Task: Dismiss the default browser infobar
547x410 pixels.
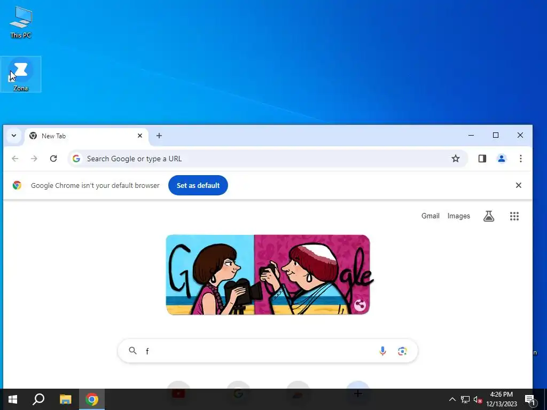Action: [519, 185]
